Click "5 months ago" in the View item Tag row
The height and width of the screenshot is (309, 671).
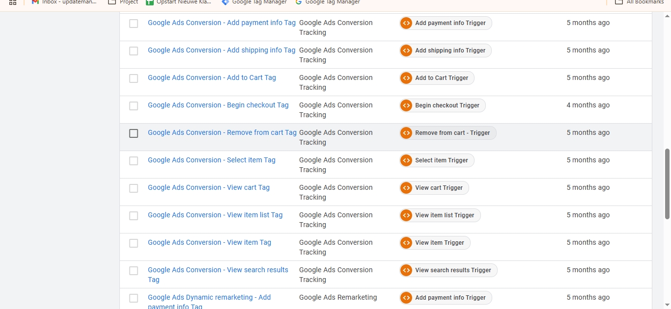click(x=588, y=242)
